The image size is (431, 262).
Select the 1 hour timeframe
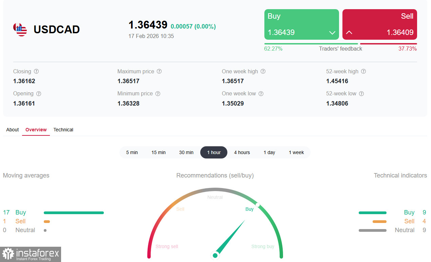pos(213,152)
